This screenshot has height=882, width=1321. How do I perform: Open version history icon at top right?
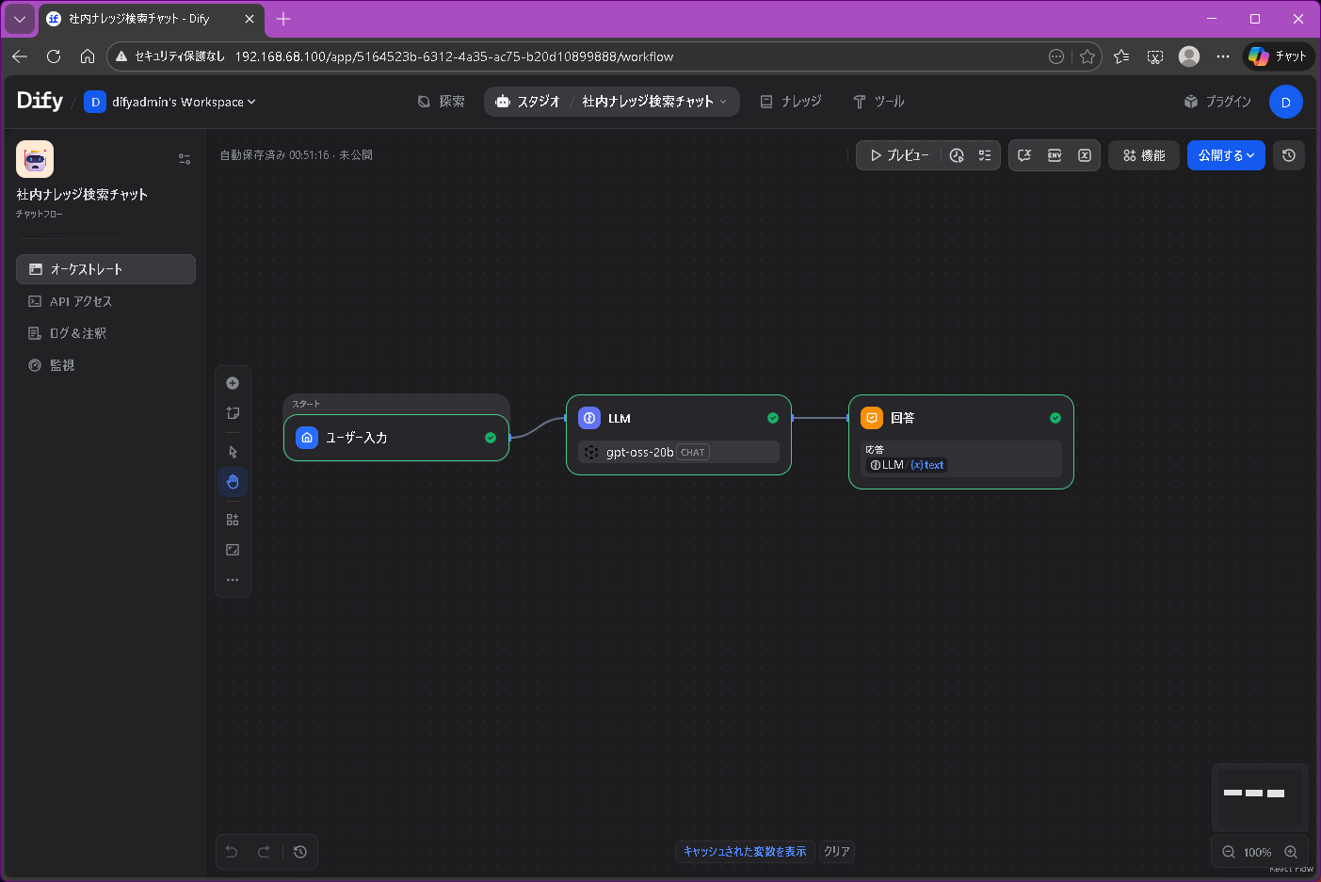[1289, 155]
